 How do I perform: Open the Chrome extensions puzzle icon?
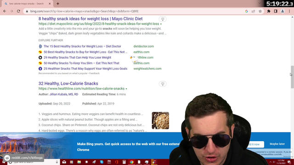[269, 11]
